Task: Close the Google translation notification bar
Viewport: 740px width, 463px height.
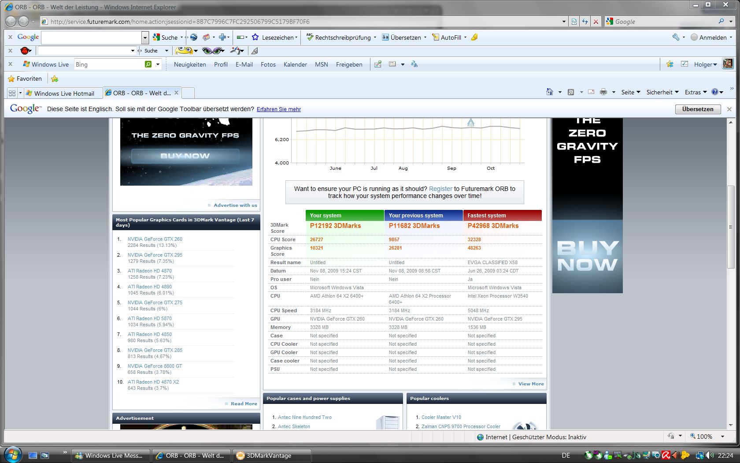Action: point(729,109)
